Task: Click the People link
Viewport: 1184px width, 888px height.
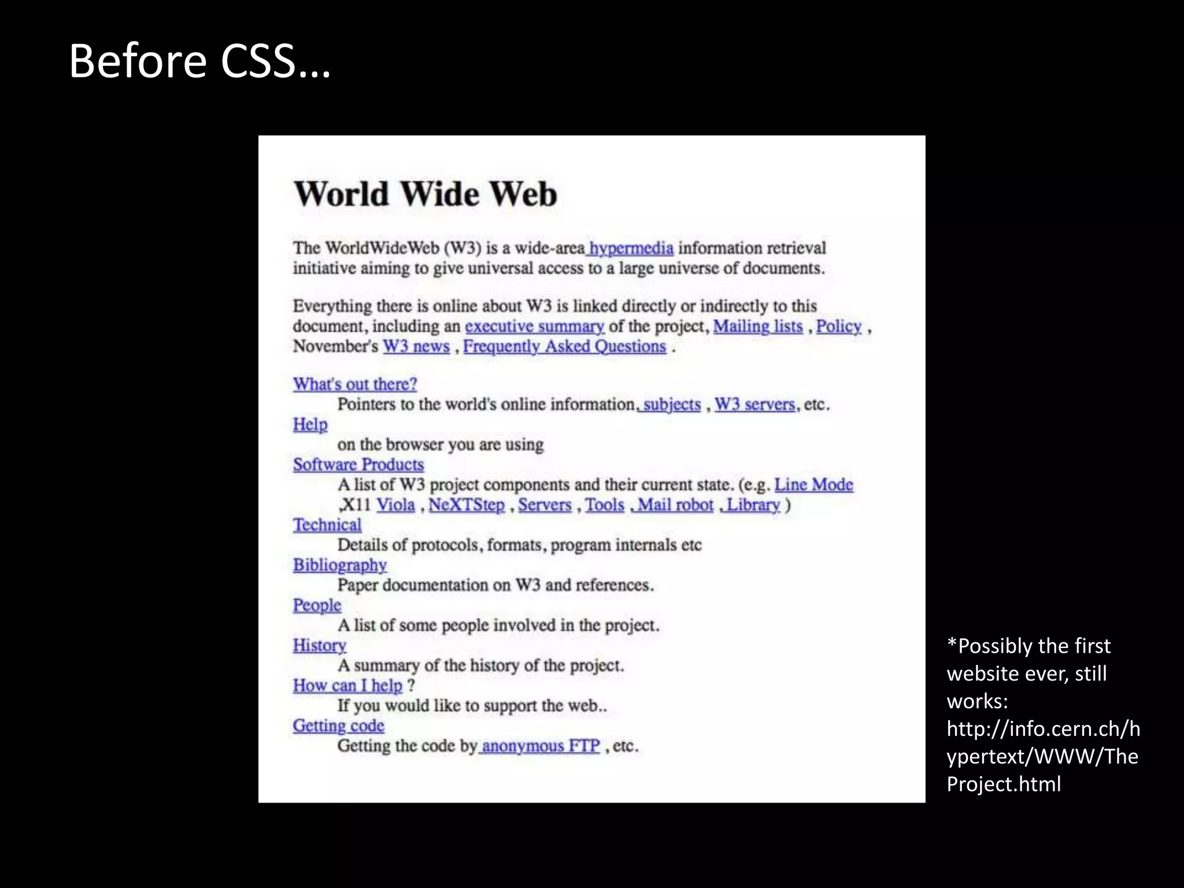Action: 317,605
